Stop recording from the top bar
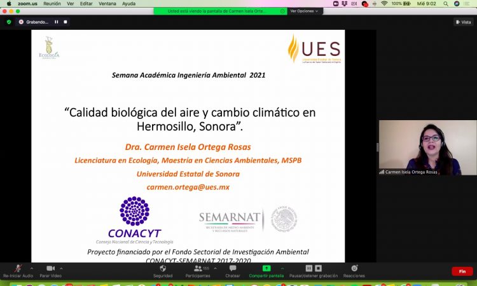This screenshot has width=477, height=286. click(x=66, y=22)
